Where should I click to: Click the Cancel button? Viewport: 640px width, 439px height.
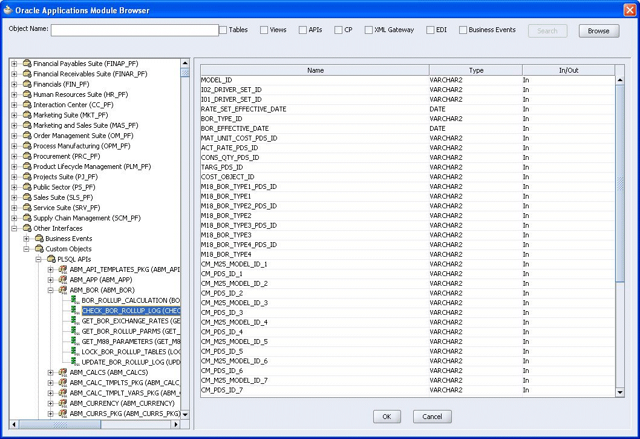[433, 417]
